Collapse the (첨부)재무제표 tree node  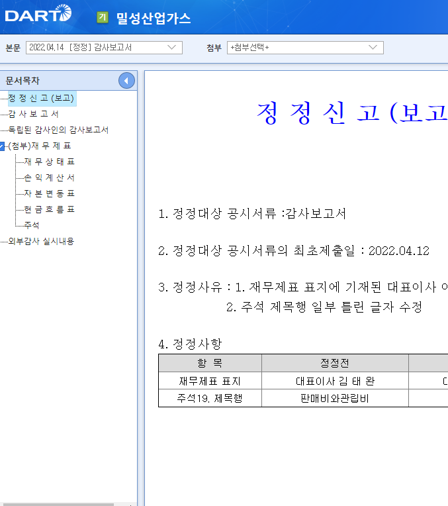[2, 146]
